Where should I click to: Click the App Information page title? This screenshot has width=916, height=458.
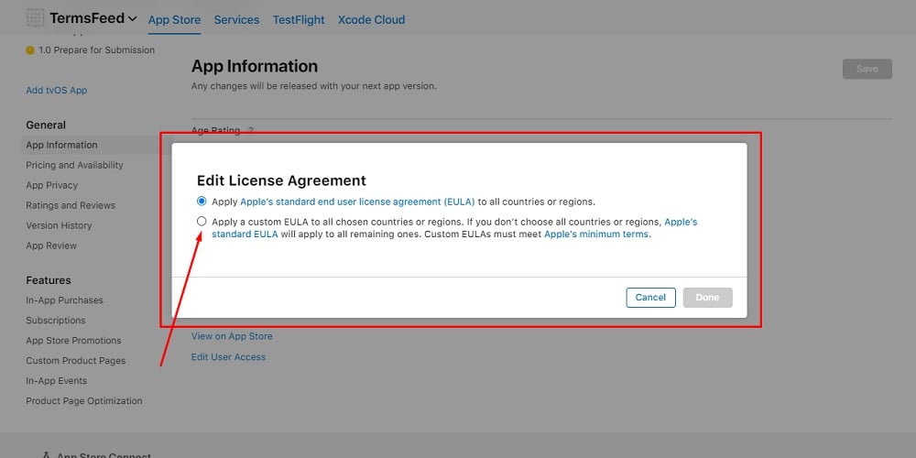tap(255, 66)
